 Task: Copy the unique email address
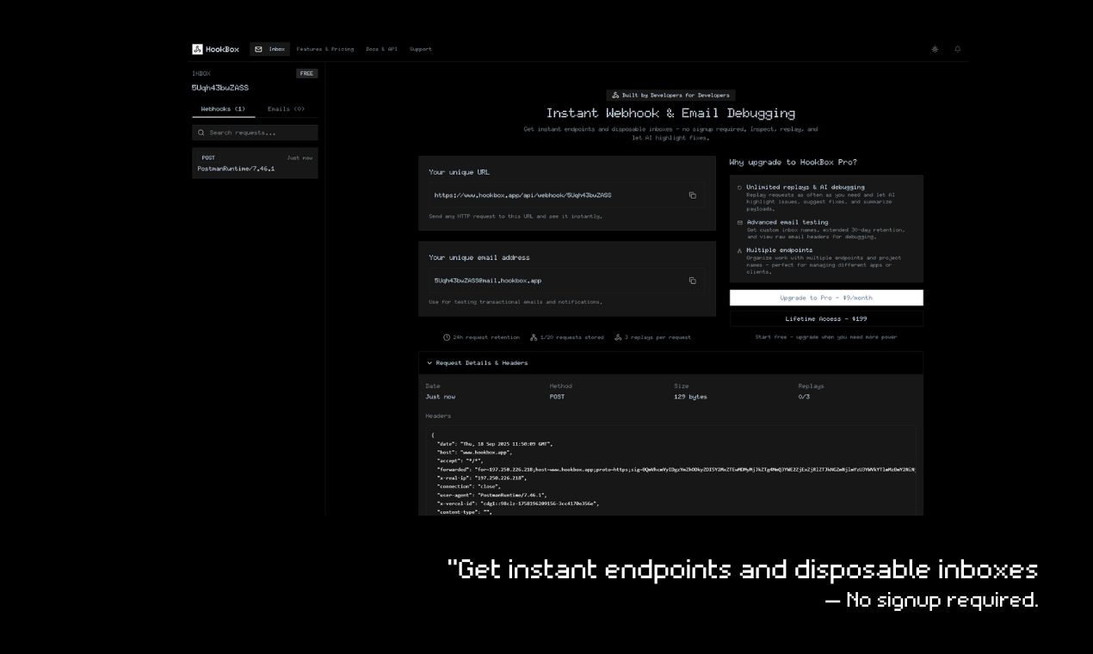pos(692,281)
